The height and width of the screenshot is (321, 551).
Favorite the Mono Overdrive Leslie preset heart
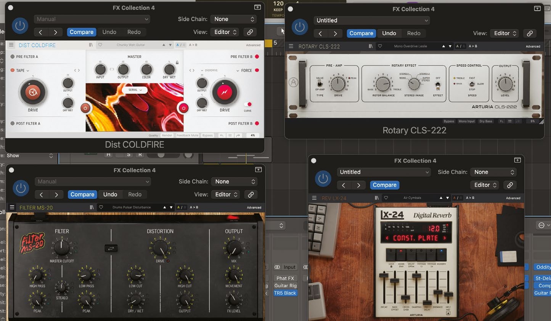point(380,46)
